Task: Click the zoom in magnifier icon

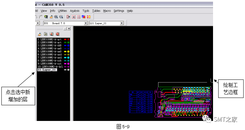Action: pos(56,17)
